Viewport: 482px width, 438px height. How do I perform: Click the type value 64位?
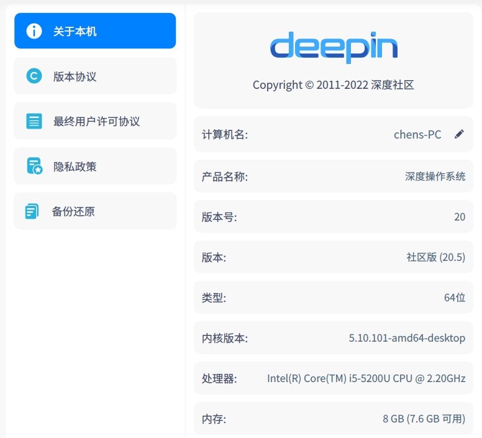455,298
